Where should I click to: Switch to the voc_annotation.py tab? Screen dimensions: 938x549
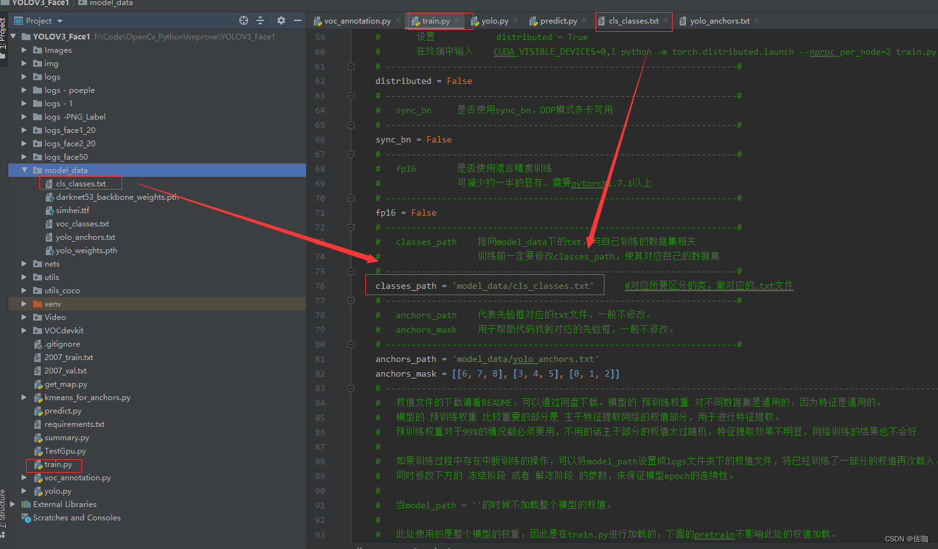(x=357, y=21)
